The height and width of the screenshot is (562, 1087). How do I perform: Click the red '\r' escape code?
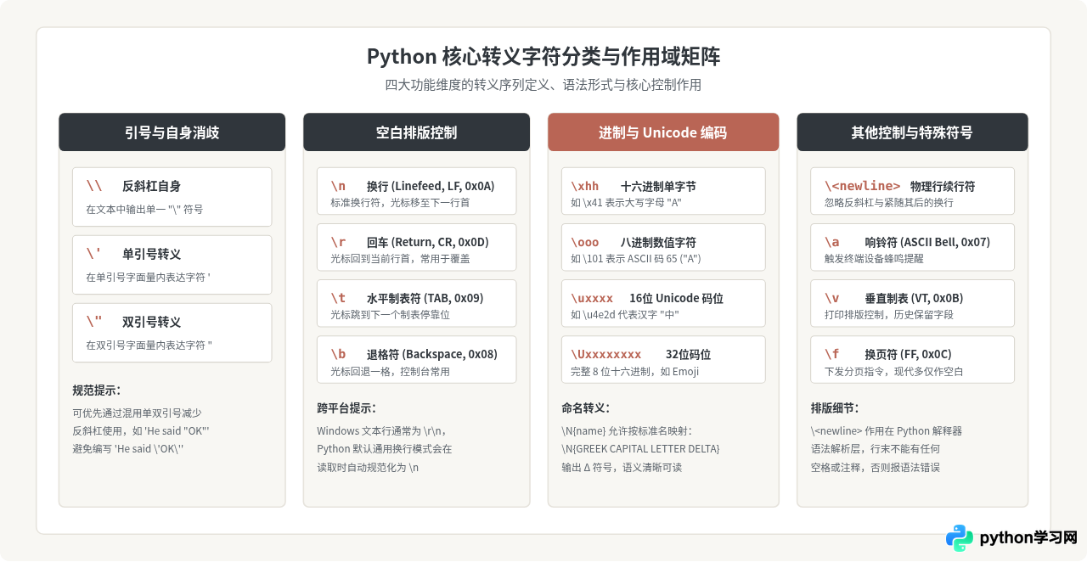[x=338, y=242]
